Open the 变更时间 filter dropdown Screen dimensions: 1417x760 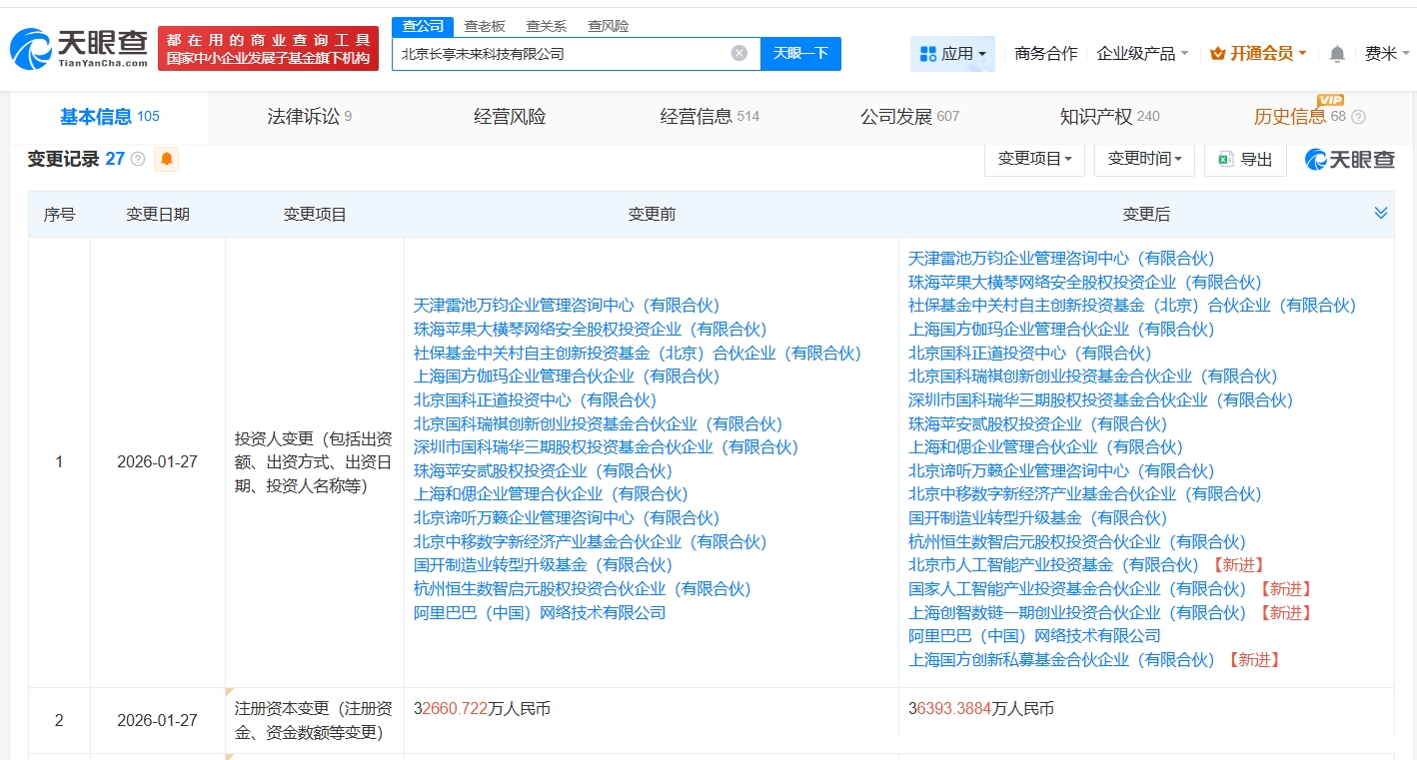tap(1144, 159)
